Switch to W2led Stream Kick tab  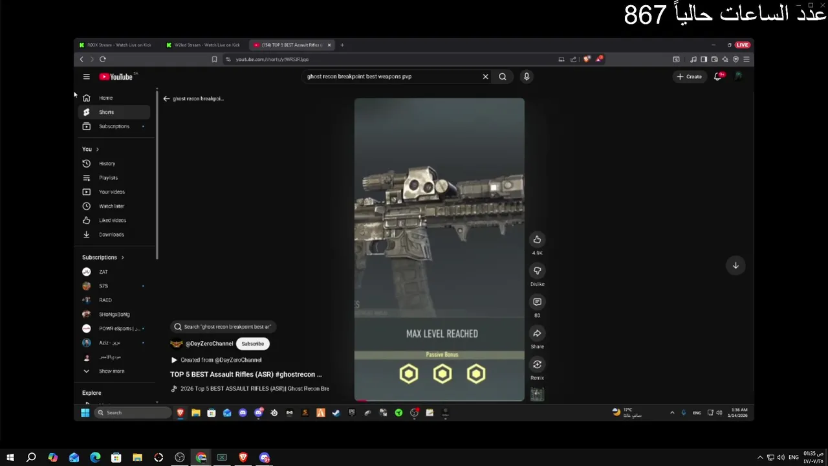click(x=202, y=45)
